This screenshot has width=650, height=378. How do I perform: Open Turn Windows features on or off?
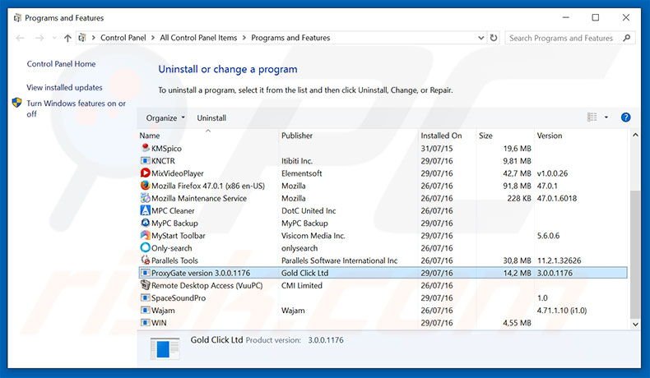point(76,108)
